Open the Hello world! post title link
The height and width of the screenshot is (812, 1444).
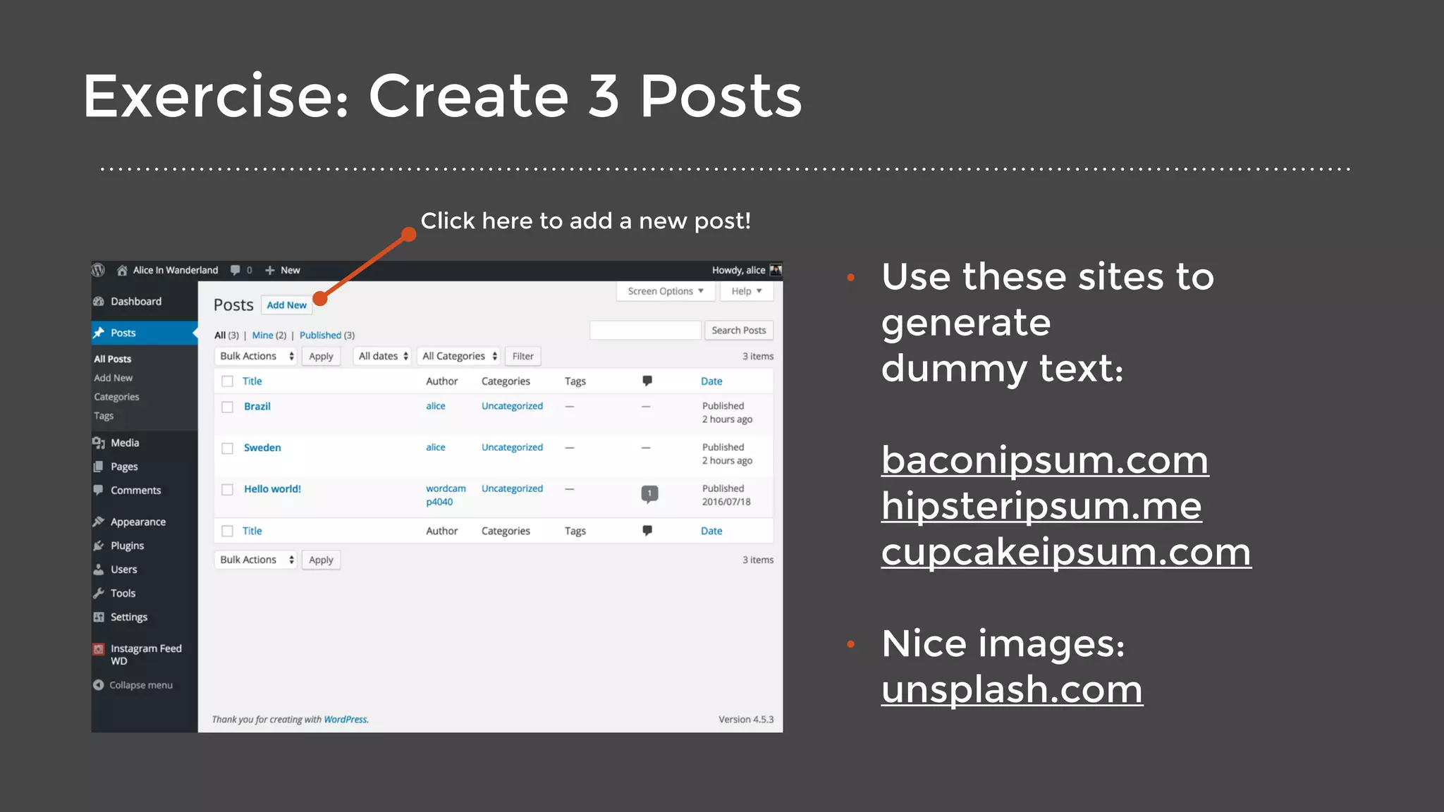pos(272,488)
